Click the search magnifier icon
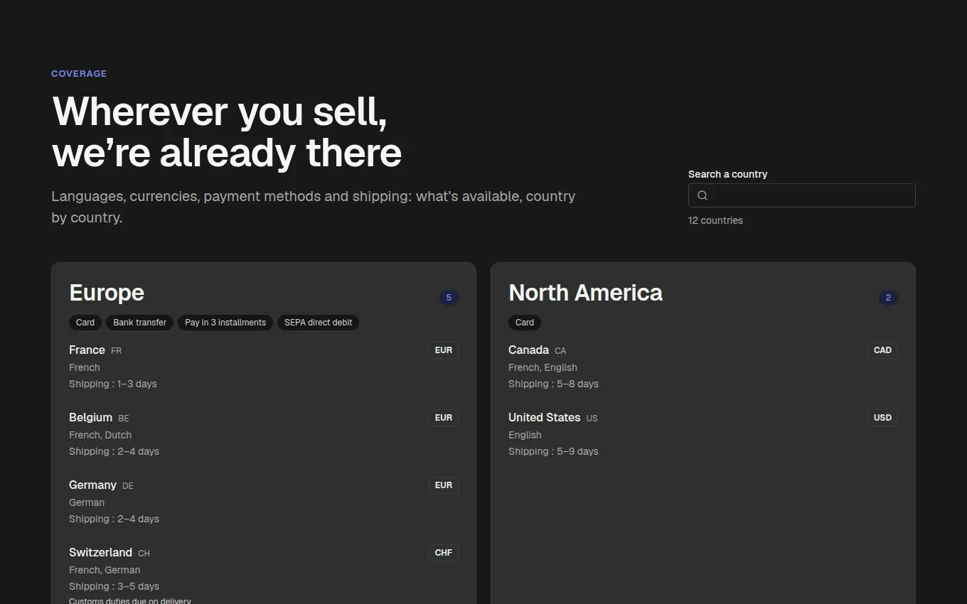This screenshot has height=604, width=967. pos(702,195)
